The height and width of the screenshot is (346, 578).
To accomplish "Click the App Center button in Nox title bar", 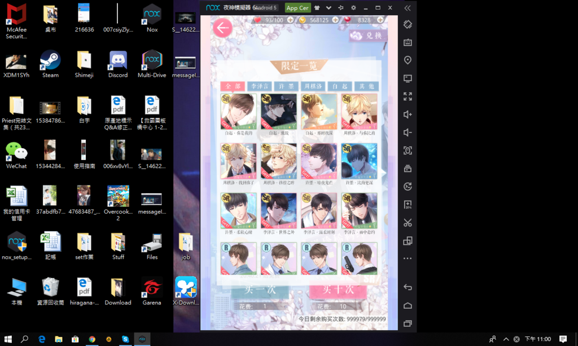I will click(297, 8).
